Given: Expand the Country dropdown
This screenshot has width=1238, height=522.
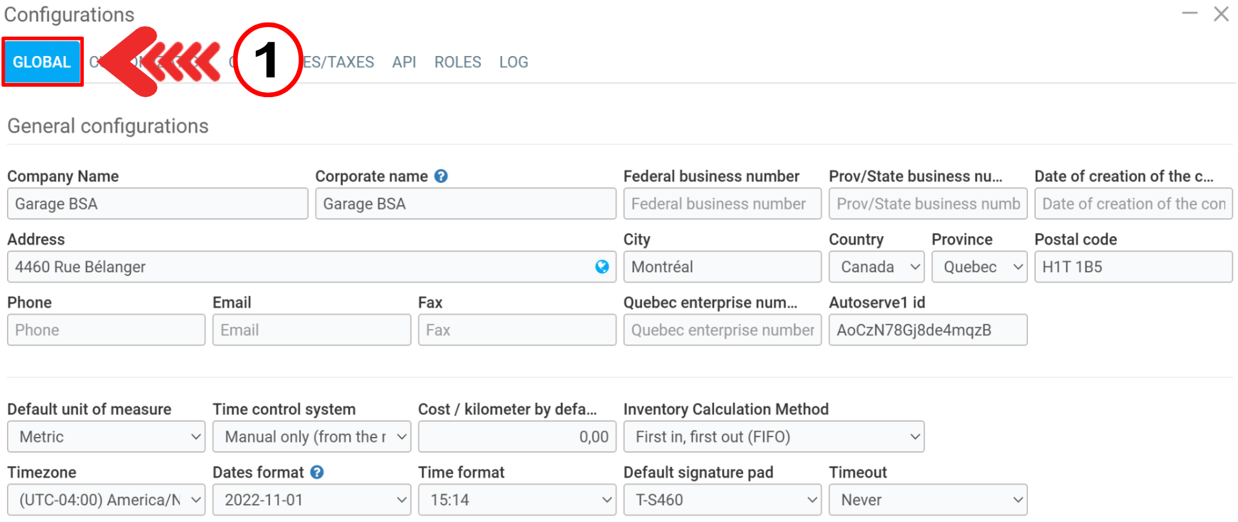Looking at the screenshot, I should 876,267.
